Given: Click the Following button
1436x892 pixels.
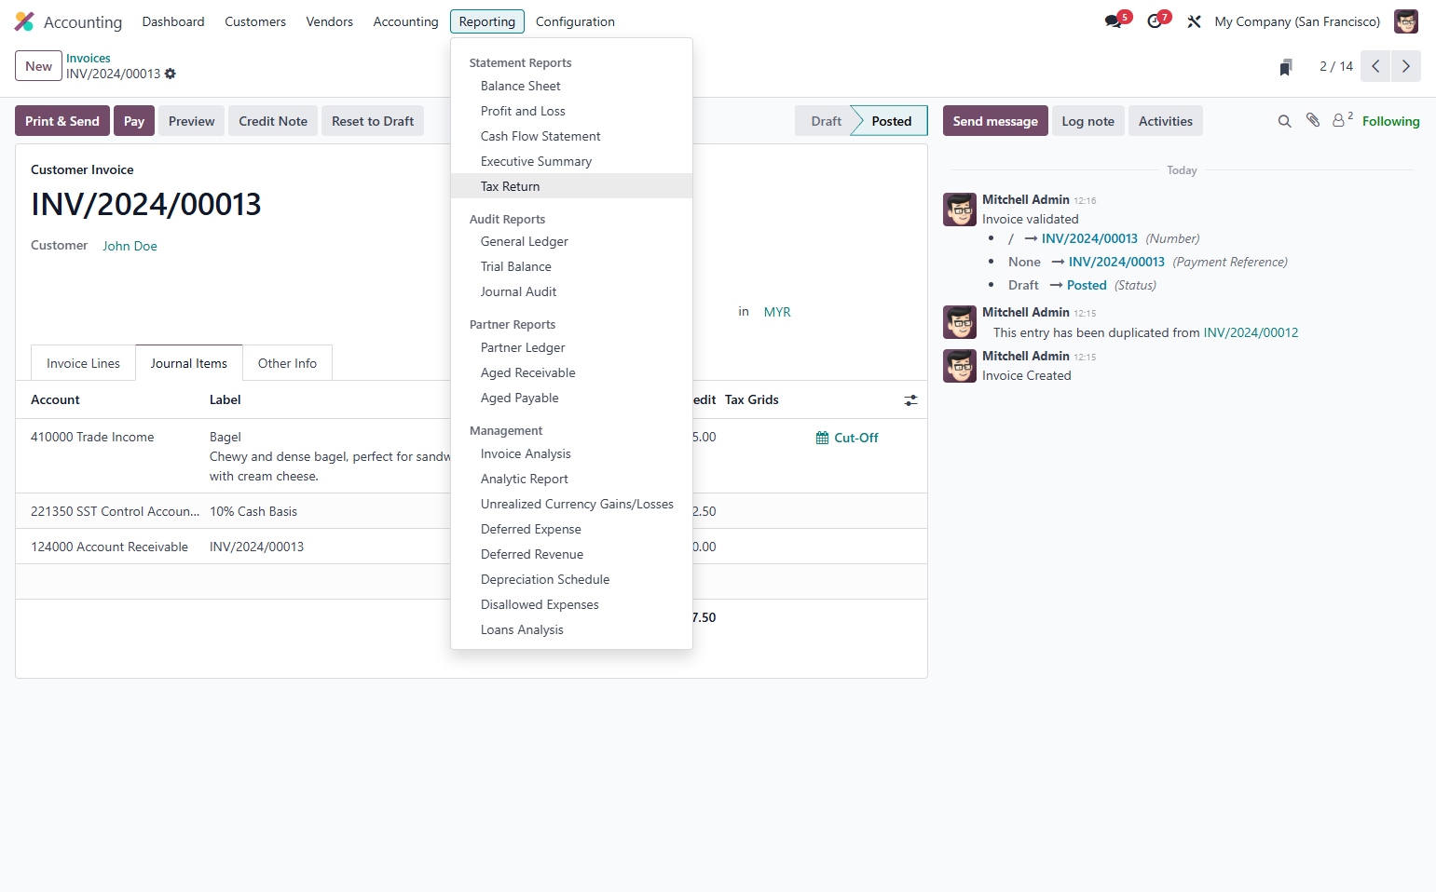Looking at the screenshot, I should [1390, 121].
